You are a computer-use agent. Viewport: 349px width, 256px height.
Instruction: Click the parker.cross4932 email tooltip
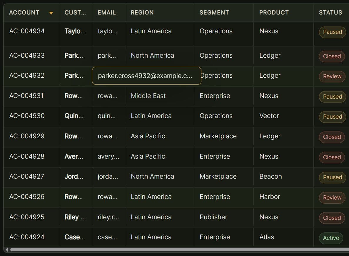pyautogui.click(x=146, y=76)
